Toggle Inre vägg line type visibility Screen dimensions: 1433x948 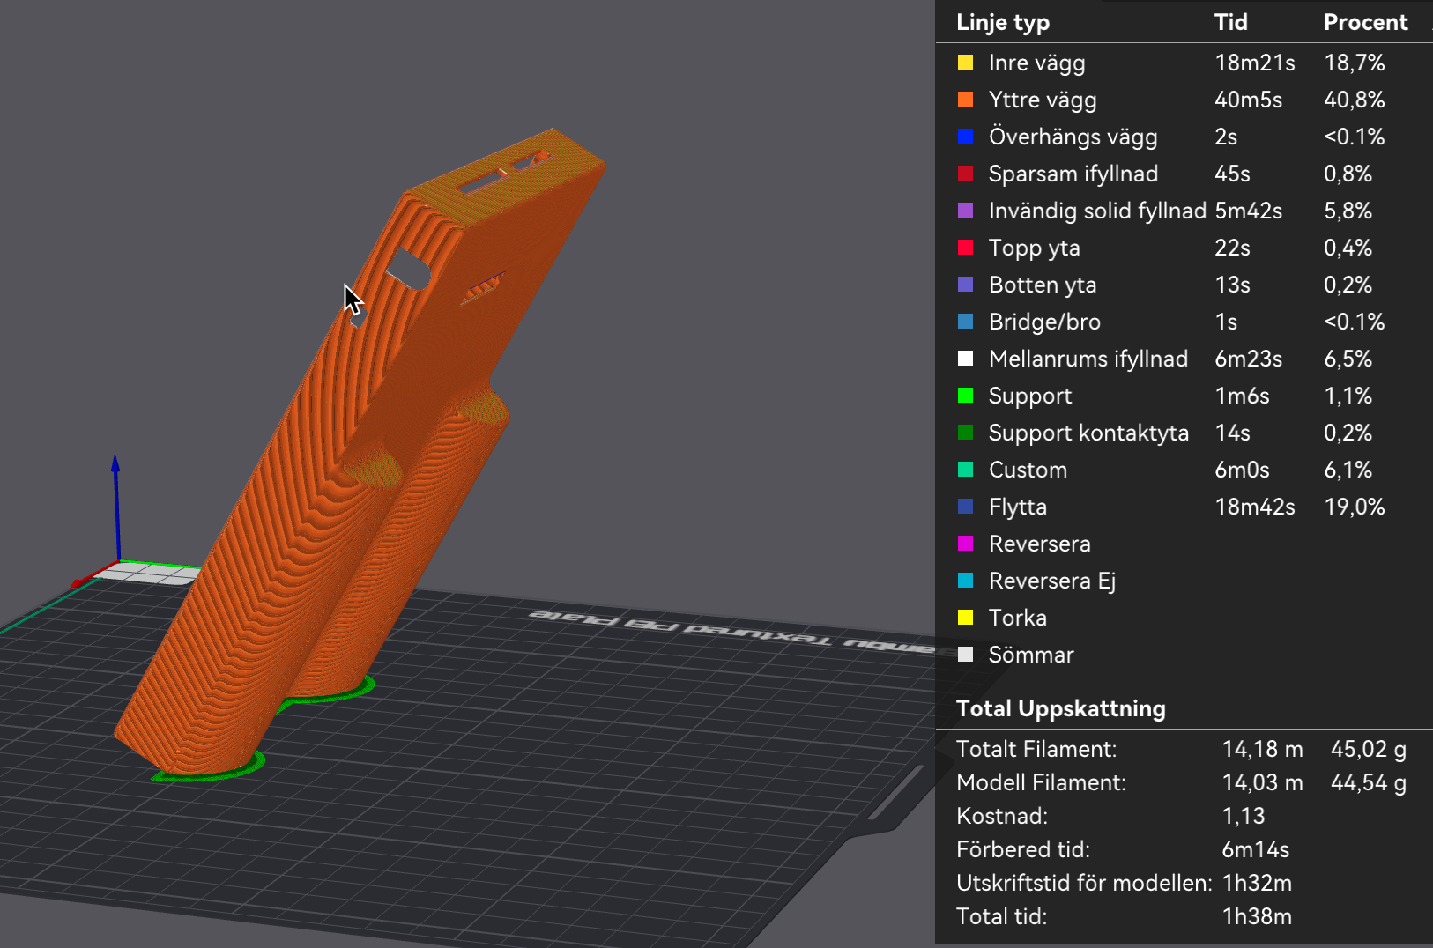pyautogui.click(x=1036, y=63)
